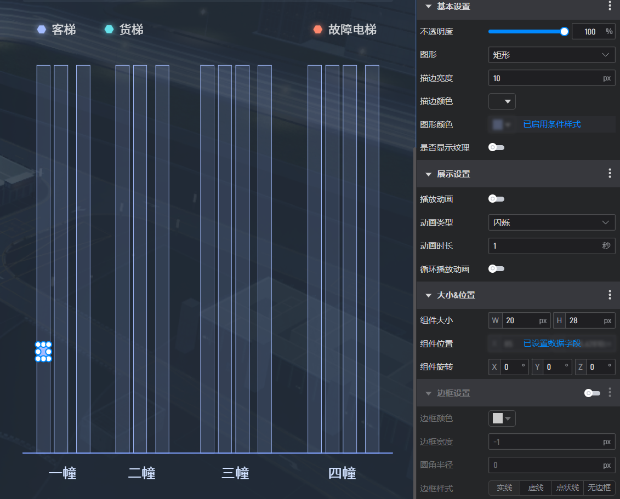
Task: Click the 客梯 legend hexagon icon
Action: click(x=42, y=30)
